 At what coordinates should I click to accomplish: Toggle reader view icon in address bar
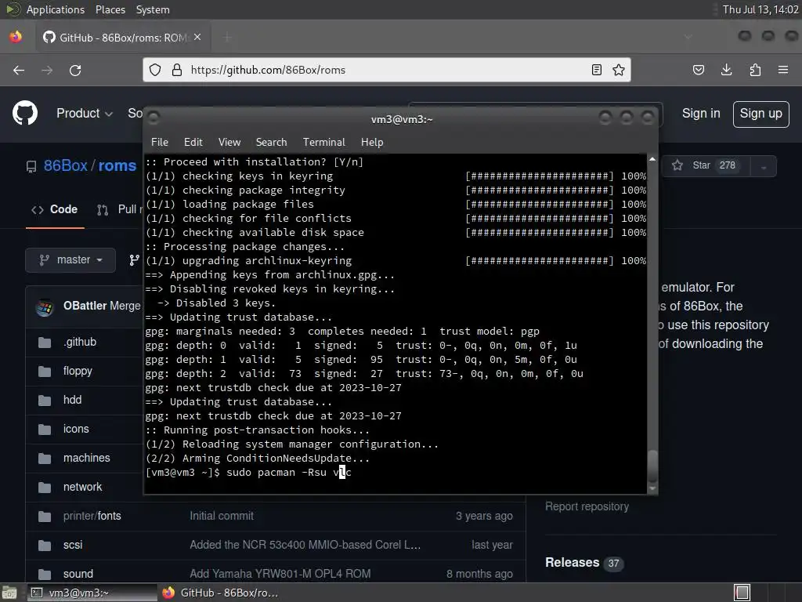point(596,70)
